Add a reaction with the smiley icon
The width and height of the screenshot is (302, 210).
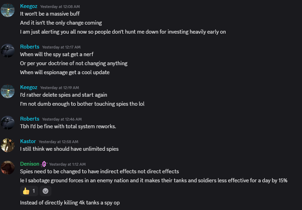click(x=45, y=191)
